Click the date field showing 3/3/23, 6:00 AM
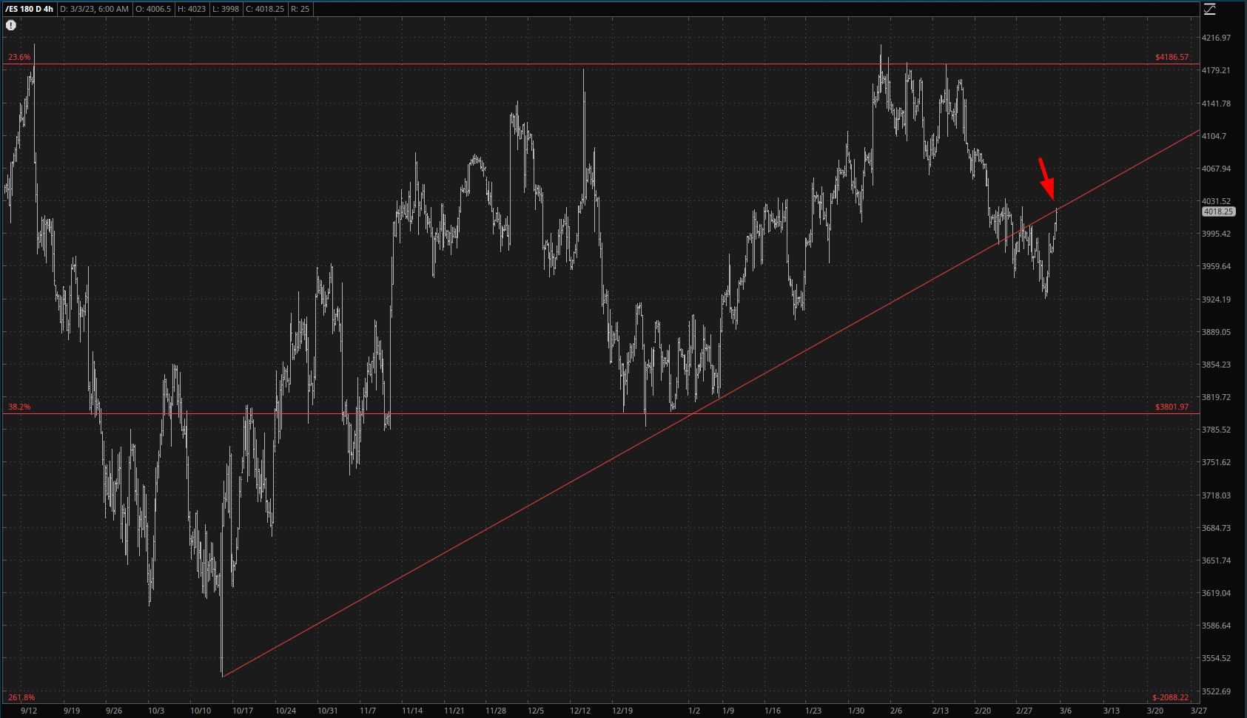The width and height of the screenshot is (1247, 718). pyautogui.click(x=94, y=9)
